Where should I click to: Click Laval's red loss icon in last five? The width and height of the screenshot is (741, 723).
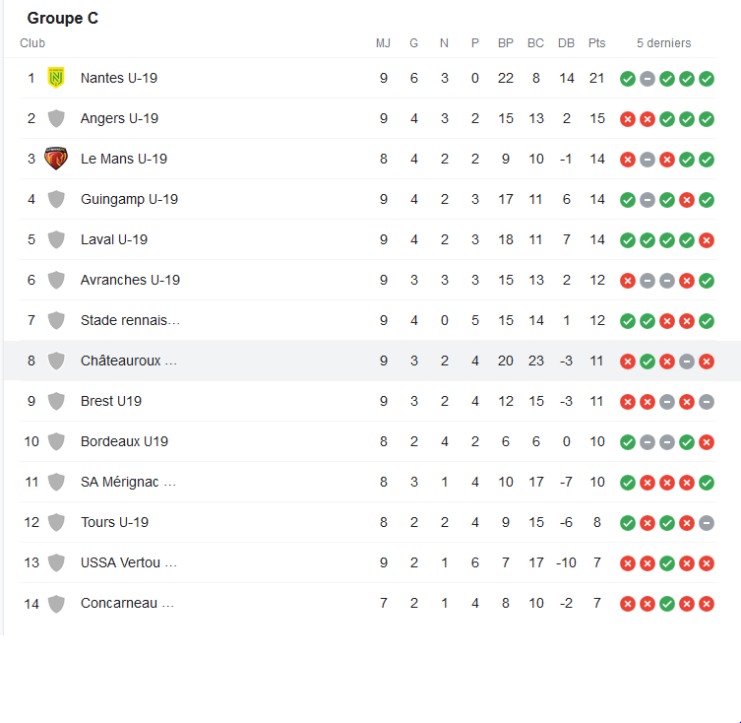tap(706, 240)
